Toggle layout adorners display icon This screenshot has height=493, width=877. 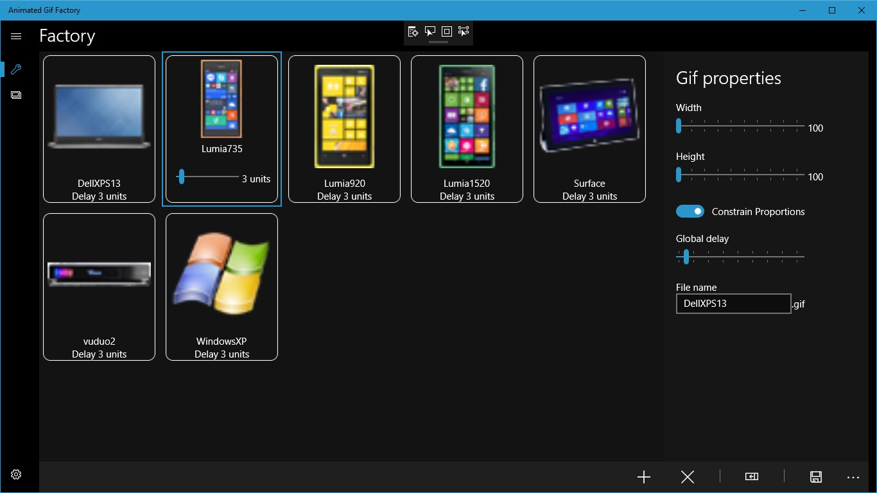(447, 31)
